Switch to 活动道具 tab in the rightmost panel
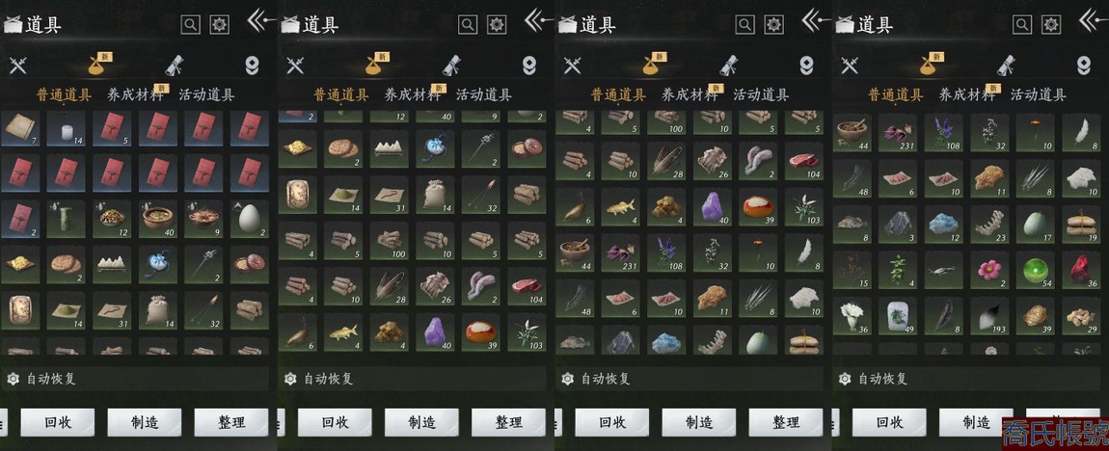This screenshot has height=451, width=1109. [1039, 94]
